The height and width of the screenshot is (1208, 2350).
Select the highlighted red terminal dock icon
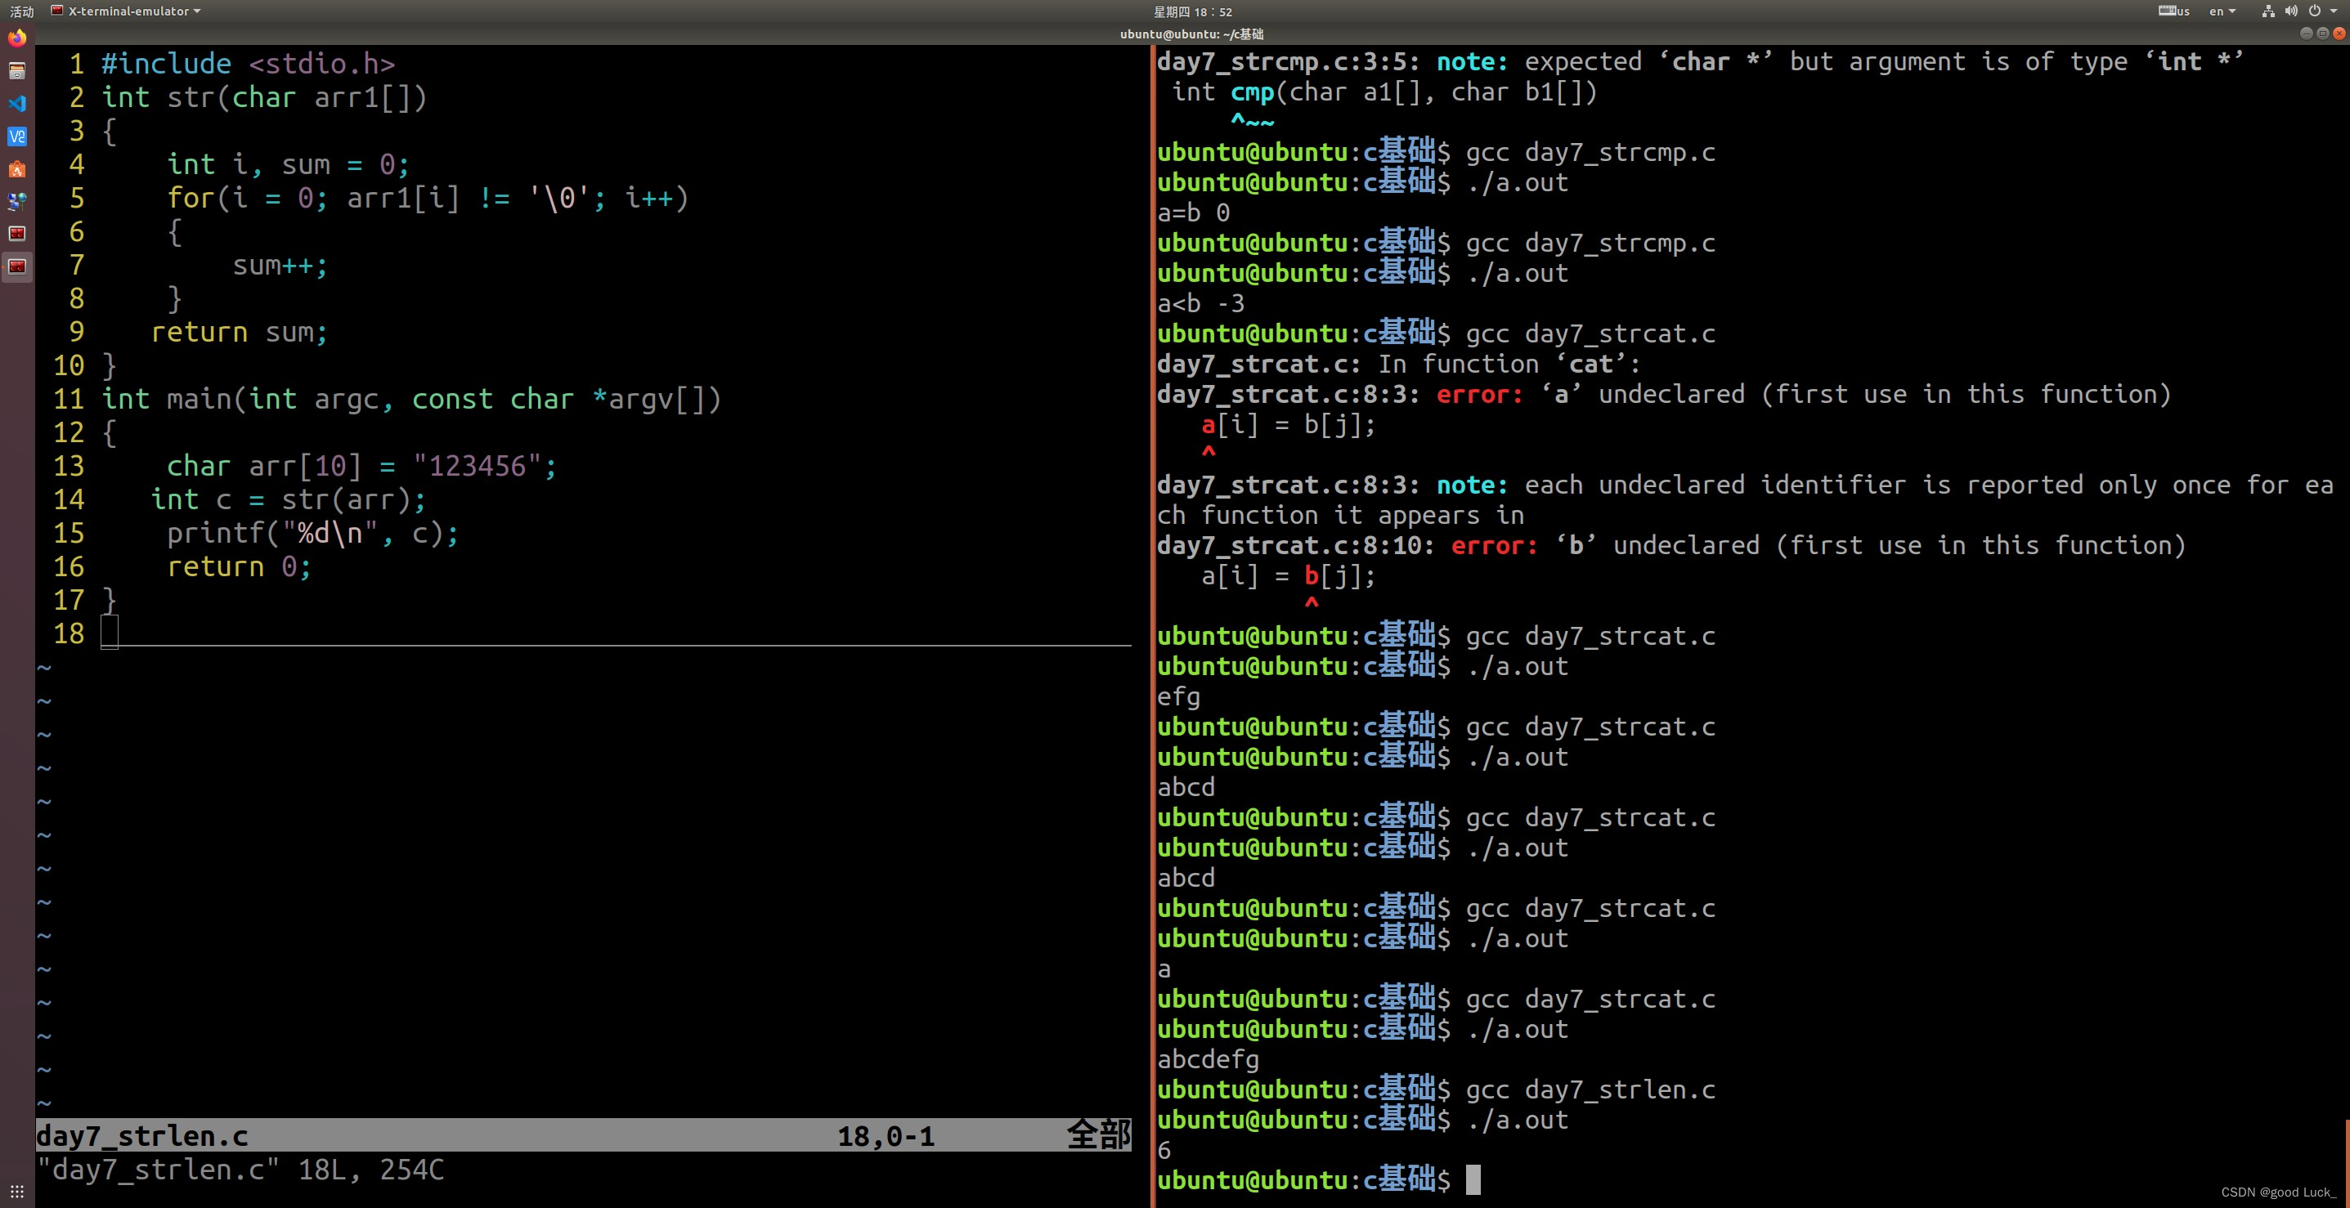point(16,267)
